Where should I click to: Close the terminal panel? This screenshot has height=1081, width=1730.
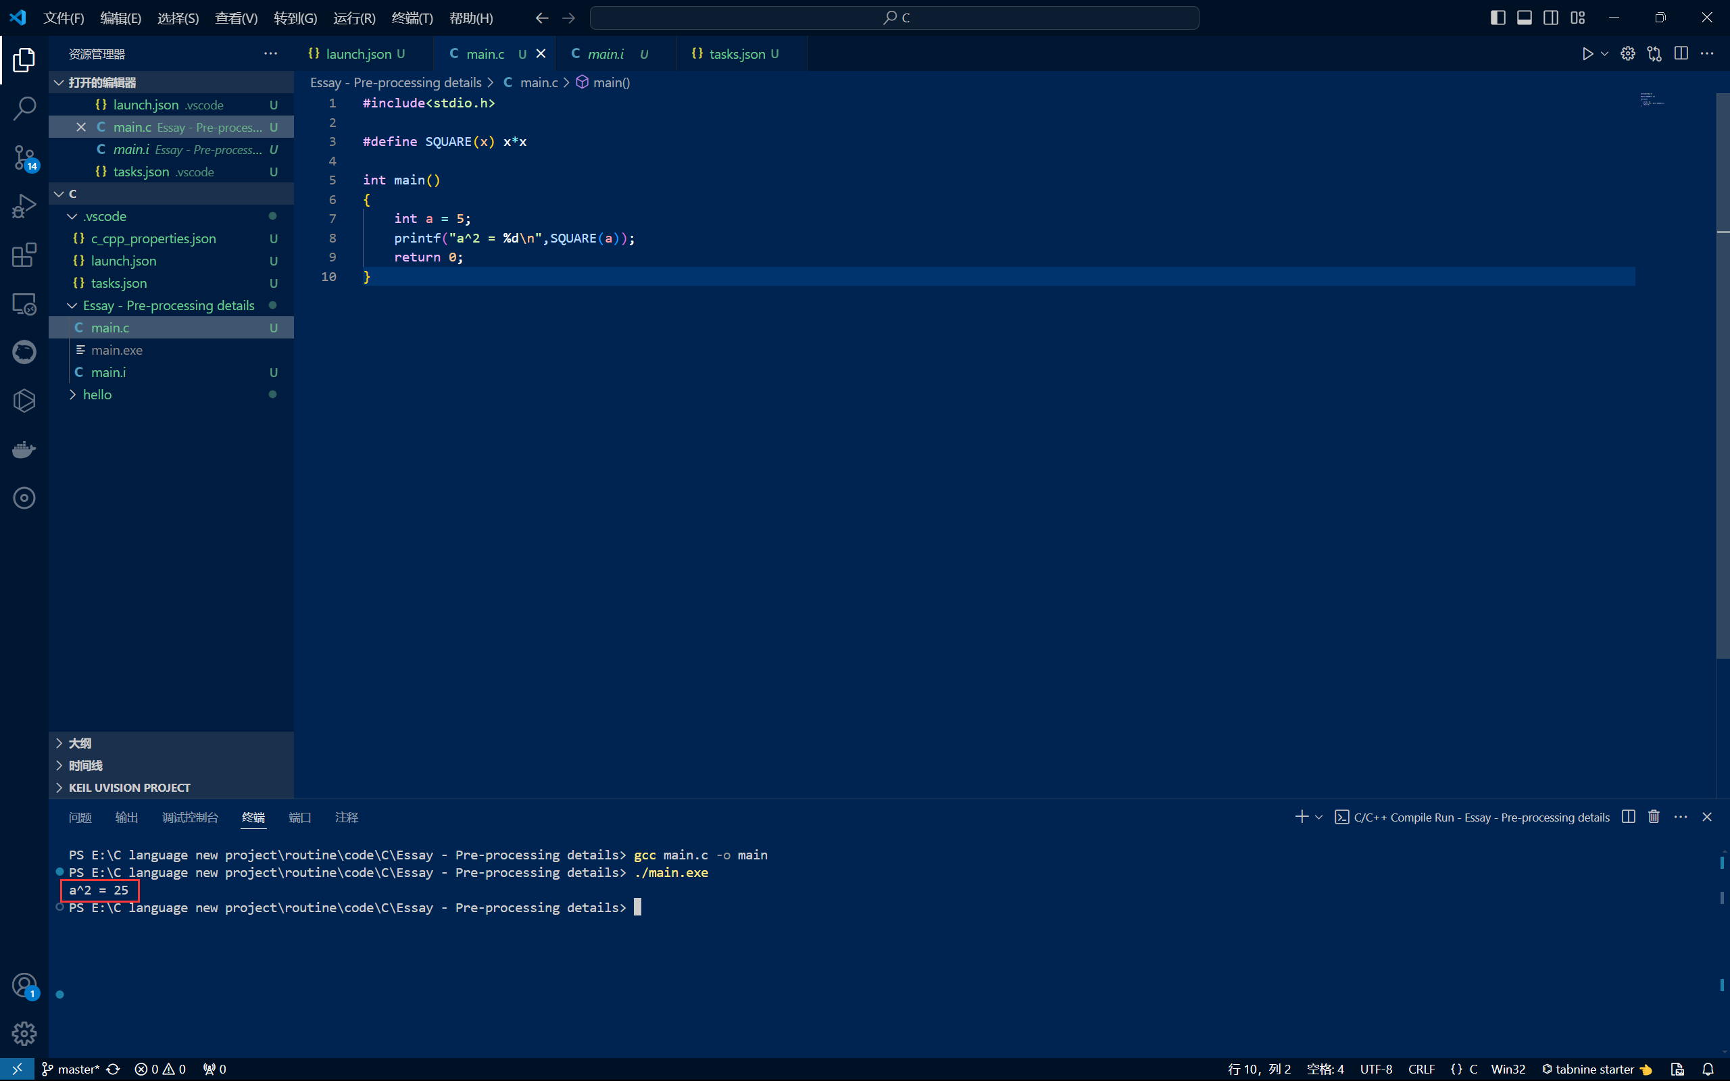pyautogui.click(x=1707, y=816)
